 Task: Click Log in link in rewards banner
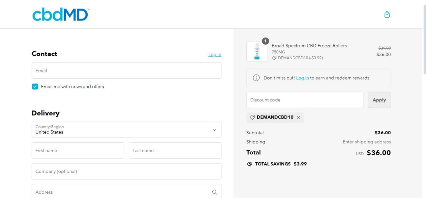coord(302,78)
